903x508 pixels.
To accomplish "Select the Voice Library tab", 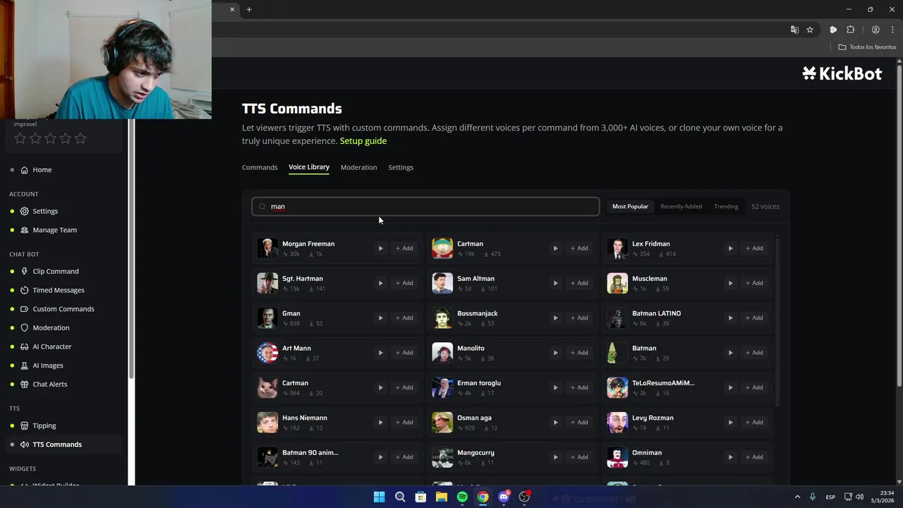I will click(x=309, y=167).
